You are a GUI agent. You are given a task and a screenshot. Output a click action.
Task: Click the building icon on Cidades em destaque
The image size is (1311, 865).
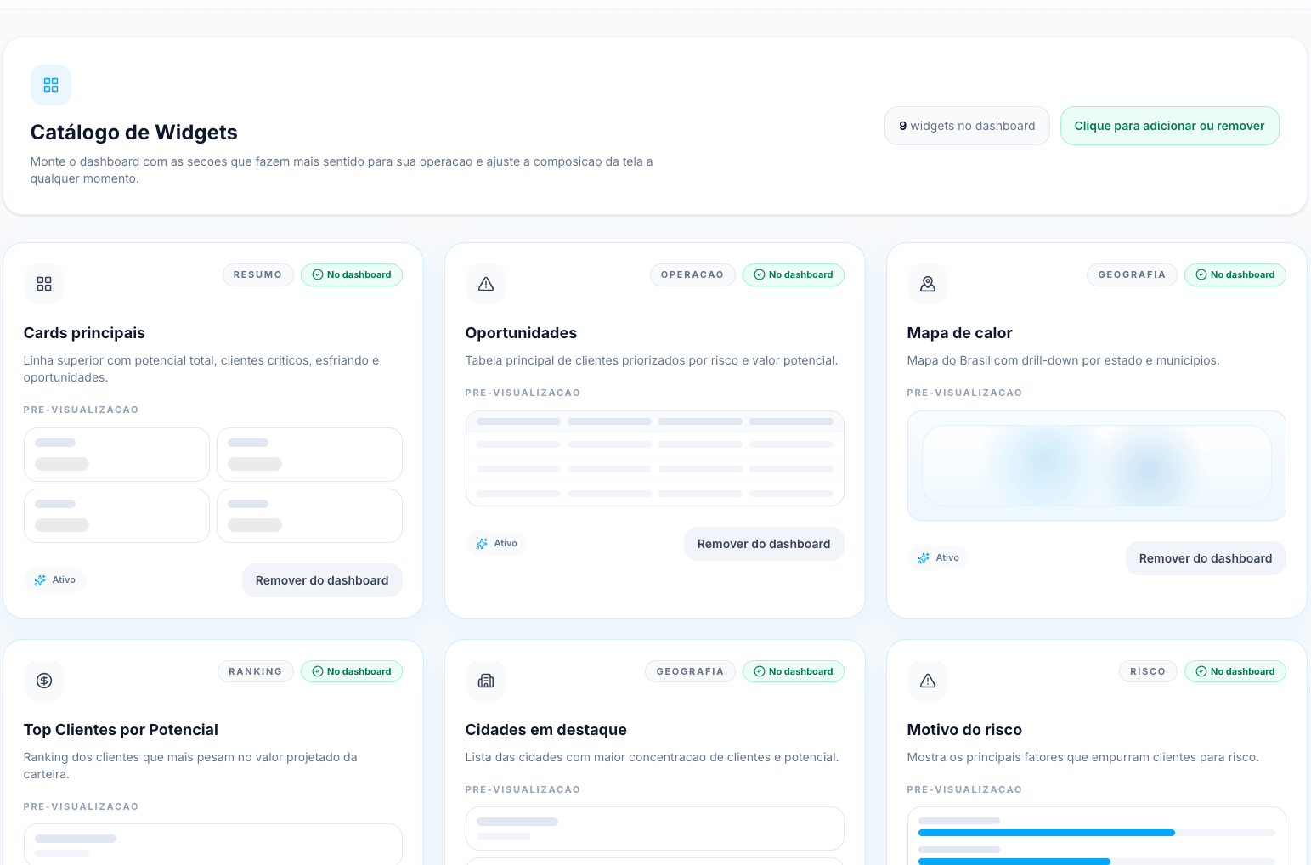pos(486,681)
